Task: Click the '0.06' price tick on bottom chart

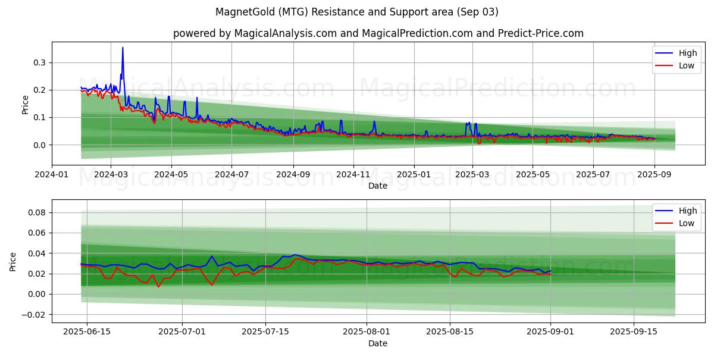Action: click(37, 233)
